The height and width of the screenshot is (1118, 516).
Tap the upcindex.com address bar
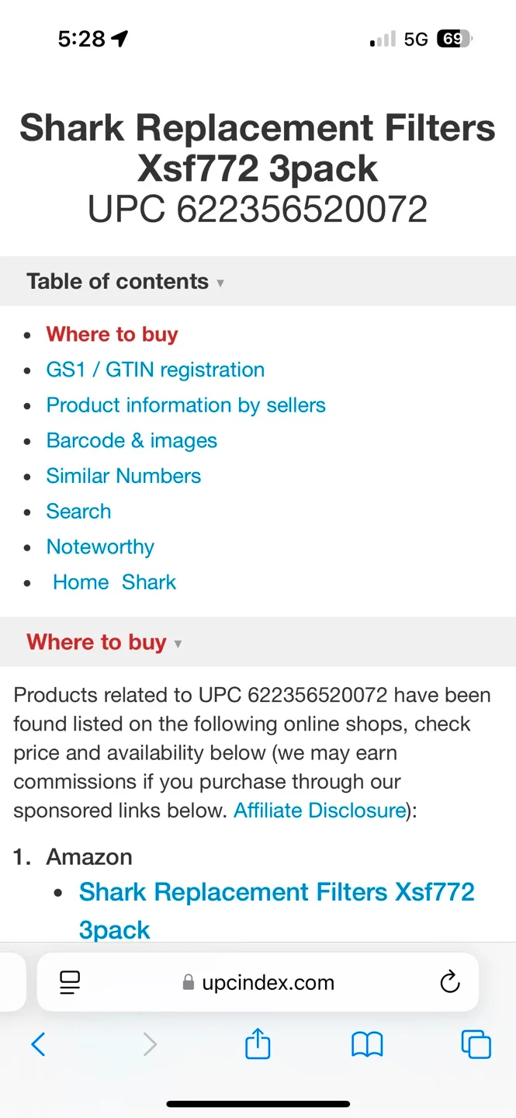[268, 982]
